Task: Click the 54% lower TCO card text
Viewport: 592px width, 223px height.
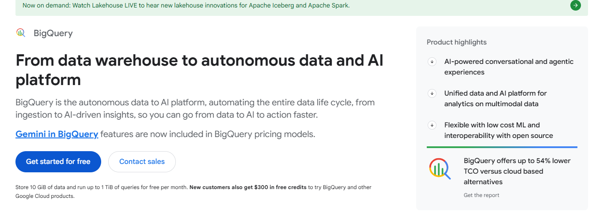Action: click(x=517, y=171)
